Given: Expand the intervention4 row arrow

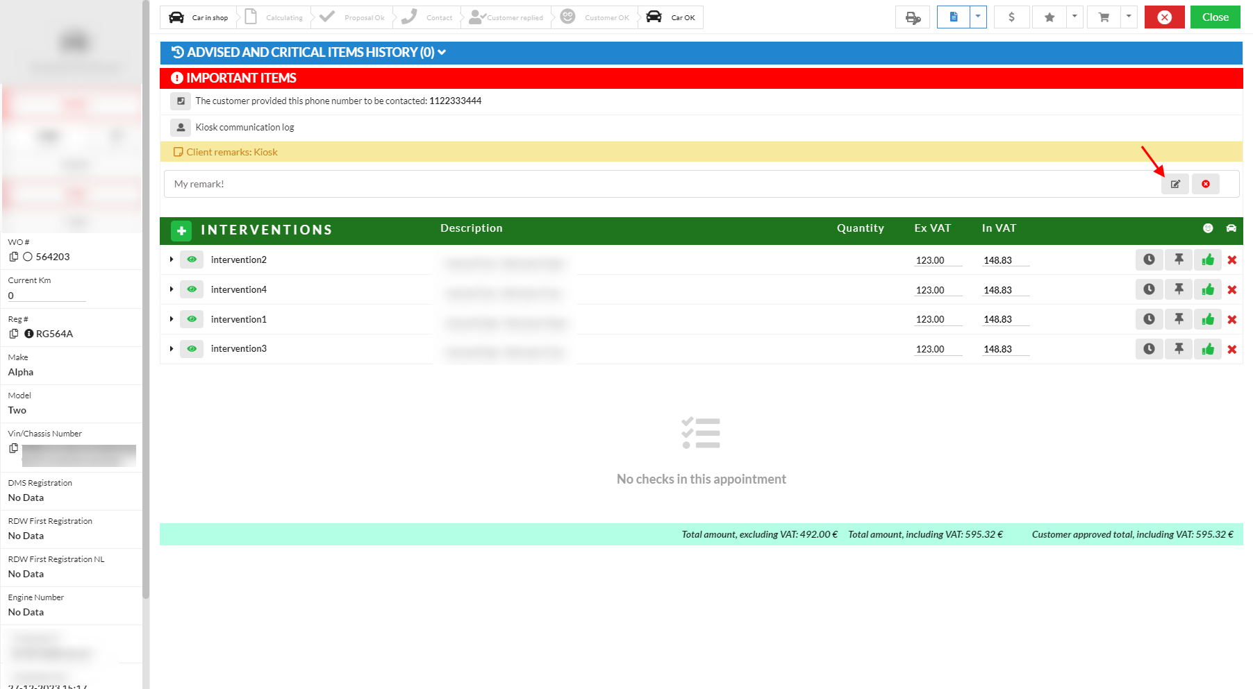Looking at the screenshot, I should 172,289.
